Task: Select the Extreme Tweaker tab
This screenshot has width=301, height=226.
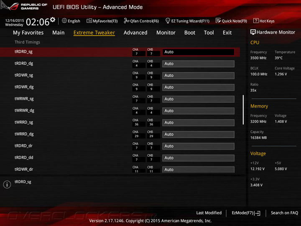Action: pos(94,33)
